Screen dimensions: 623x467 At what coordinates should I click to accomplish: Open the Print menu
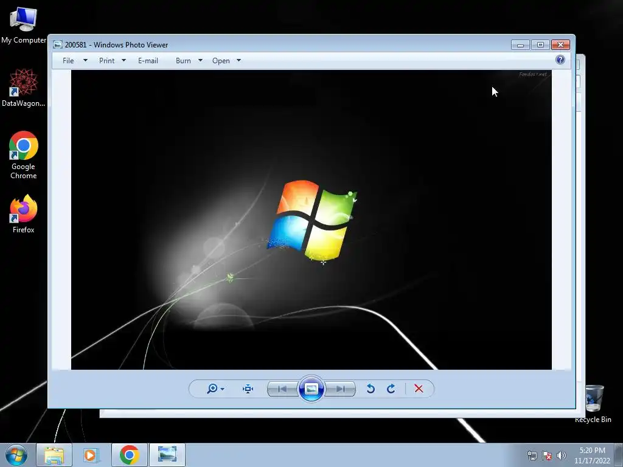[106, 61]
